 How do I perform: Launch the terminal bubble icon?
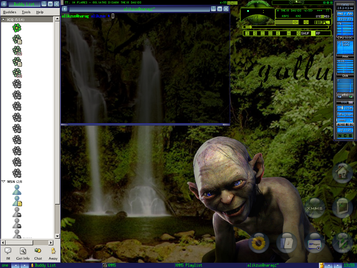point(342,208)
